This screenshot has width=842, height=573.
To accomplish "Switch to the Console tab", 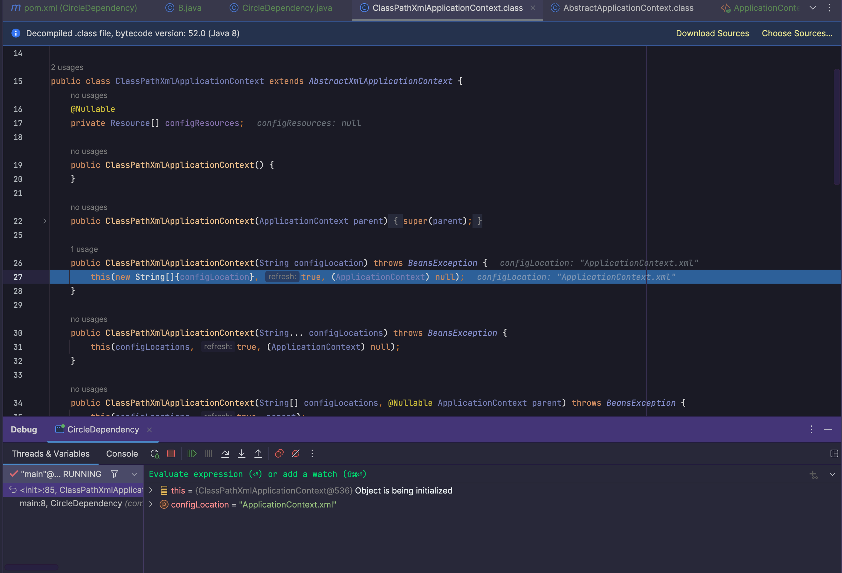I will [x=122, y=453].
